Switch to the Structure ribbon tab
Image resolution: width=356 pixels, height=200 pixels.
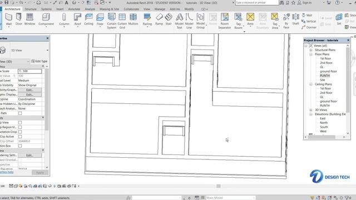coord(31,9)
